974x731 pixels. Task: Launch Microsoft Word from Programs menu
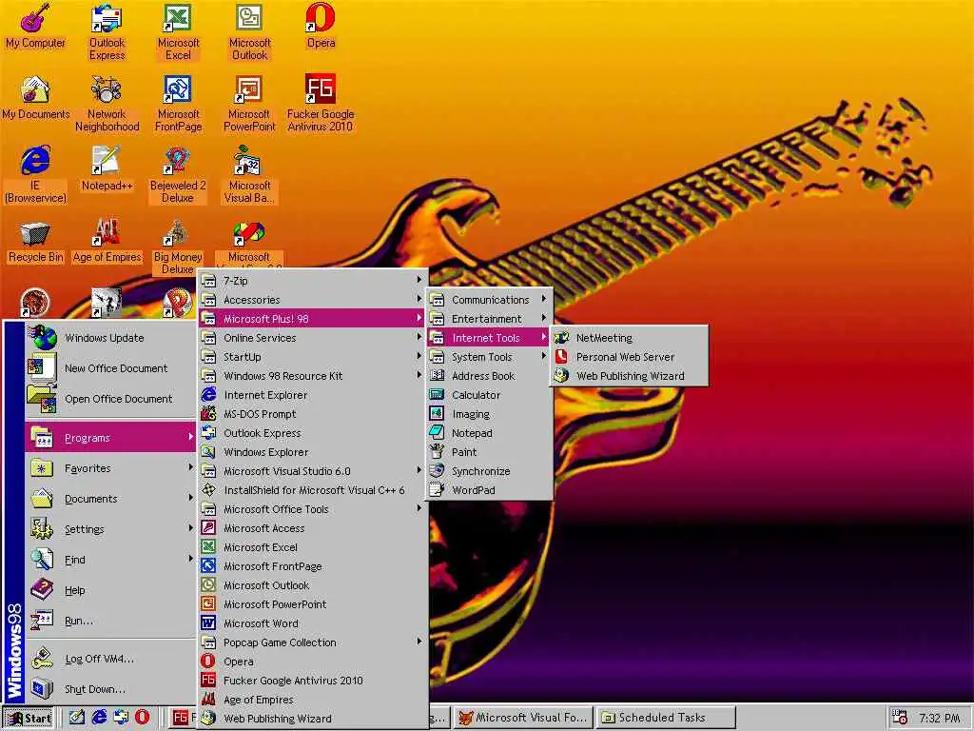(312, 623)
